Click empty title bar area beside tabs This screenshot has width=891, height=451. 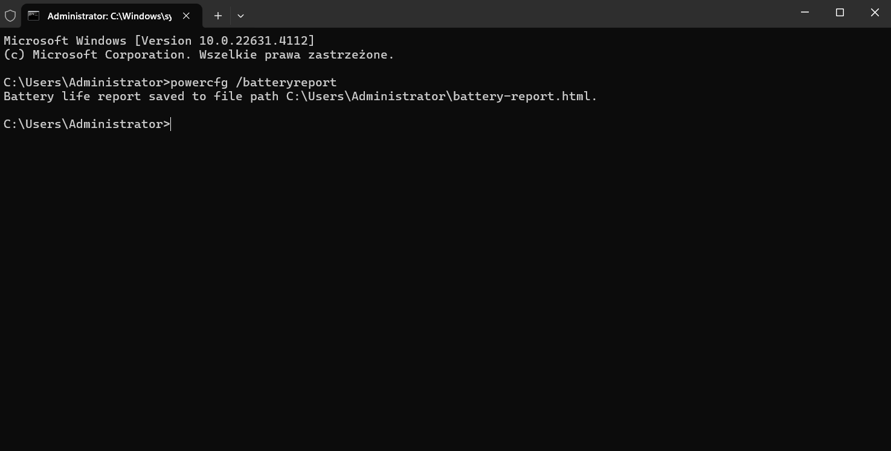(513, 13)
